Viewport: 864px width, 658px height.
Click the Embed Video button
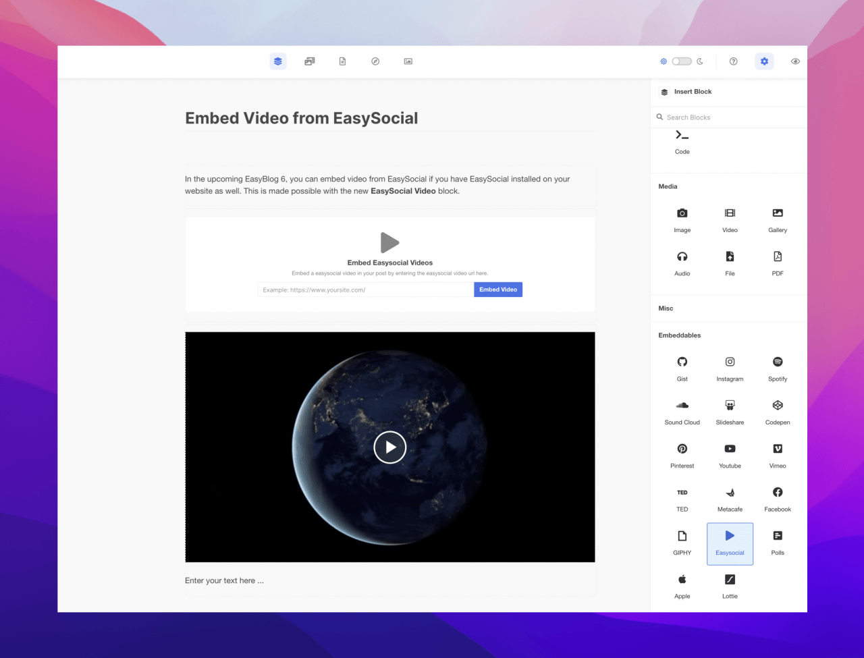coord(498,290)
